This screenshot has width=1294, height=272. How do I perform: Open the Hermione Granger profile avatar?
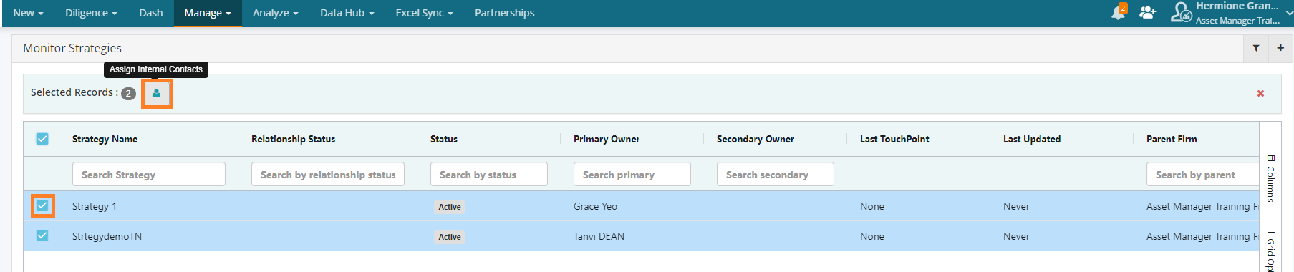click(x=1181, y=12)
